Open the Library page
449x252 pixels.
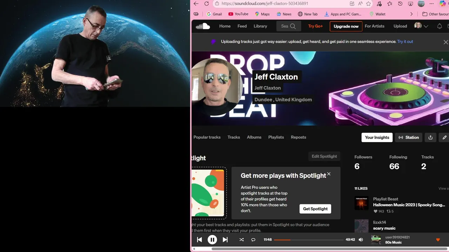(260, 26)
